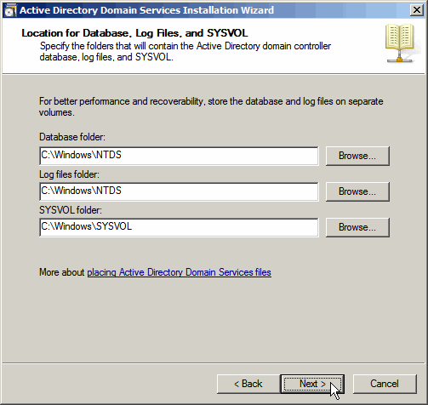Click the 'SYSVOL folder:' label
Viewport: 428px width, 405px height.
[x=71, y=210]
